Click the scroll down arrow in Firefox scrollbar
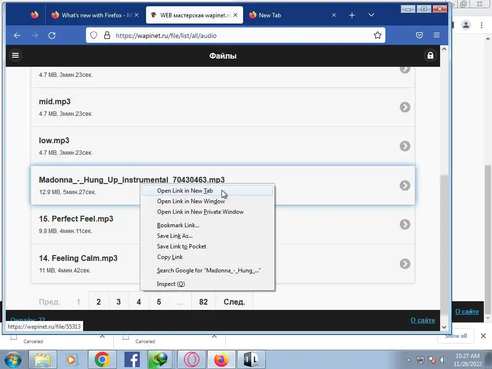This screenshot has width=492, height=369. [444, 327]
